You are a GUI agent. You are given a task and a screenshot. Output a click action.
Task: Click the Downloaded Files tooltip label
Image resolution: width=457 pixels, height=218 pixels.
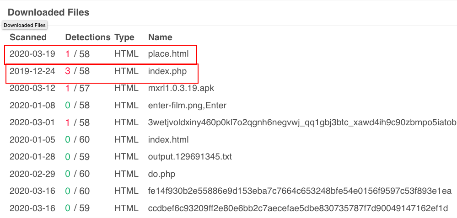pos(25,25)
